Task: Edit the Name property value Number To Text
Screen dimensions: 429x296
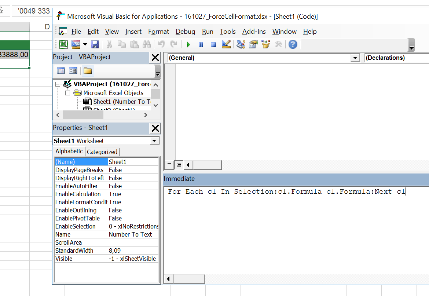Action: (133, 234)
